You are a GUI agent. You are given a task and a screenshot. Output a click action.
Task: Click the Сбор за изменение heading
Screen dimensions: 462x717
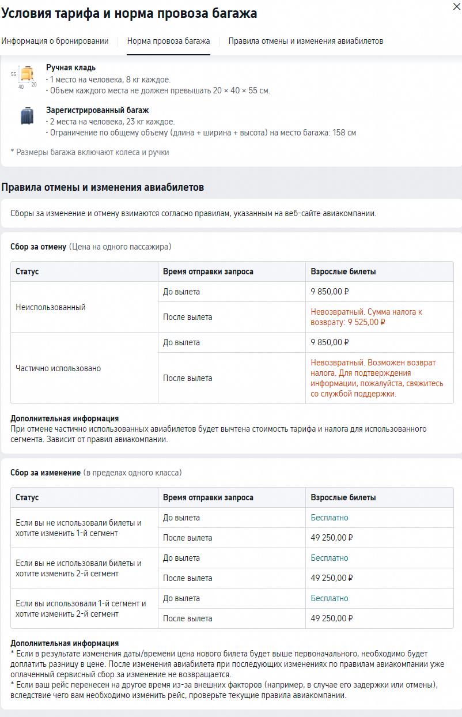tap(46, 473)
